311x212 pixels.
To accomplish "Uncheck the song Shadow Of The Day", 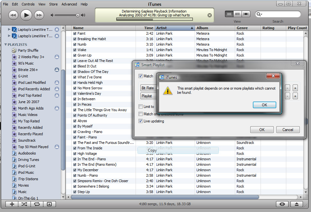I will coord(75,72).
